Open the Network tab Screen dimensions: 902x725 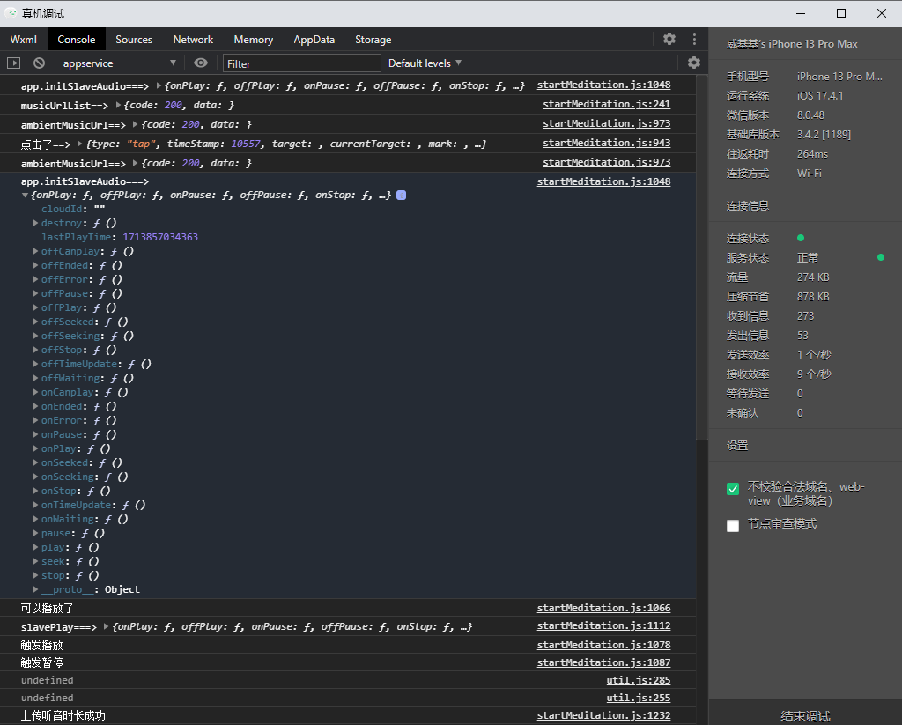click(x=193, y=39)
